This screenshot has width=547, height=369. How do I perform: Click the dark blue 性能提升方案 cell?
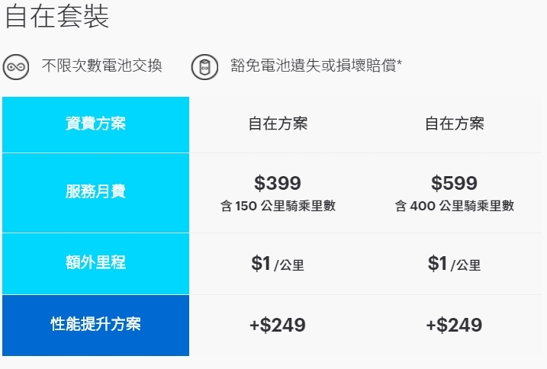point(95,326)
